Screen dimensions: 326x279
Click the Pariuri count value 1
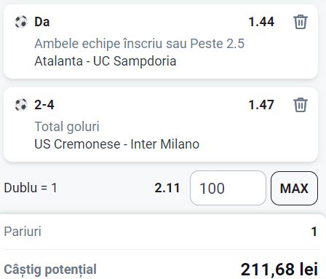pyautogui.click(x=314, y=232)
